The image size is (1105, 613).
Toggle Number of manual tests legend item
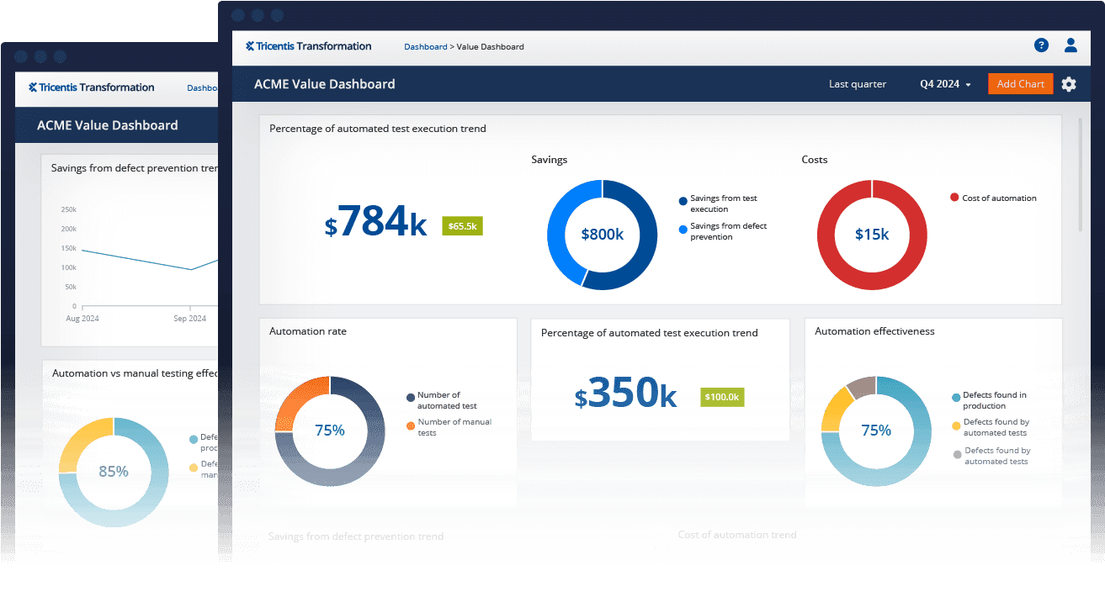coord(454,427)
